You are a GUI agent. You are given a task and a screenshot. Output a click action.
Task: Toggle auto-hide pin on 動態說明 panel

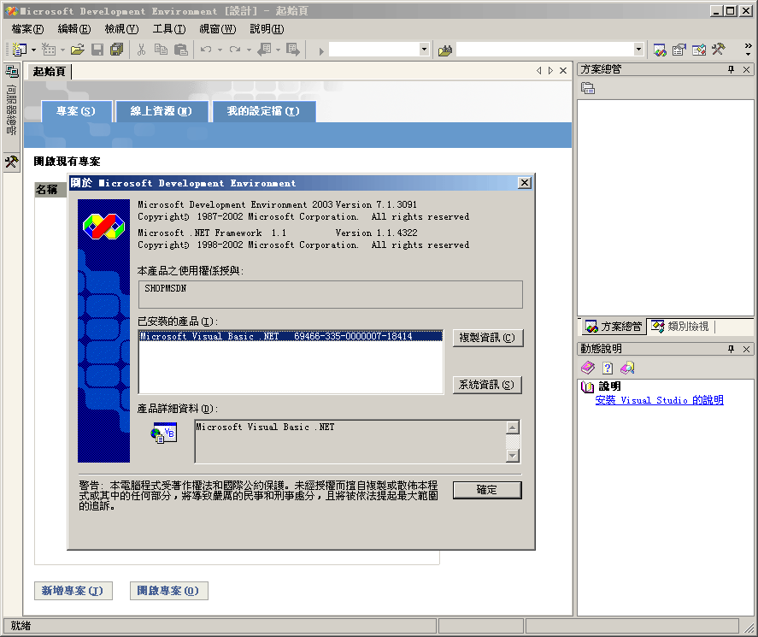click(731, 349)
